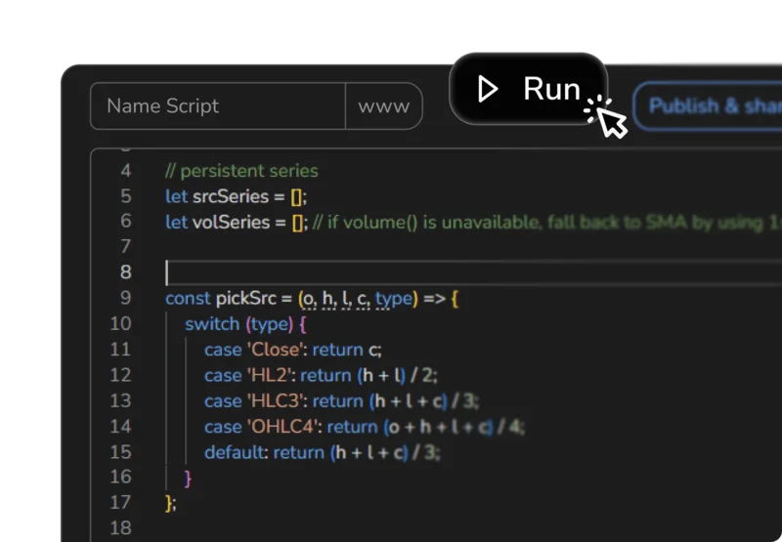Click the play triangle icon in Run
The height and width of the screenshot is (542, 782).
(x=487, y=89)
